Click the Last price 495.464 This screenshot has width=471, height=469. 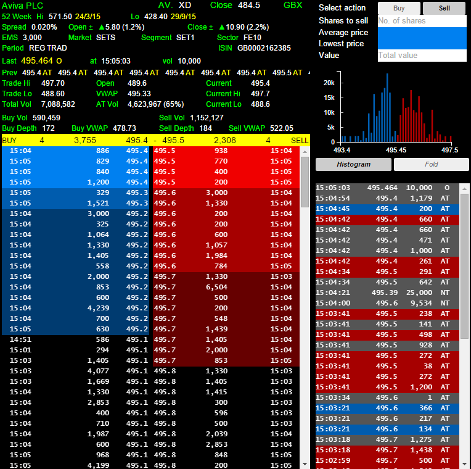pos(37,60)
